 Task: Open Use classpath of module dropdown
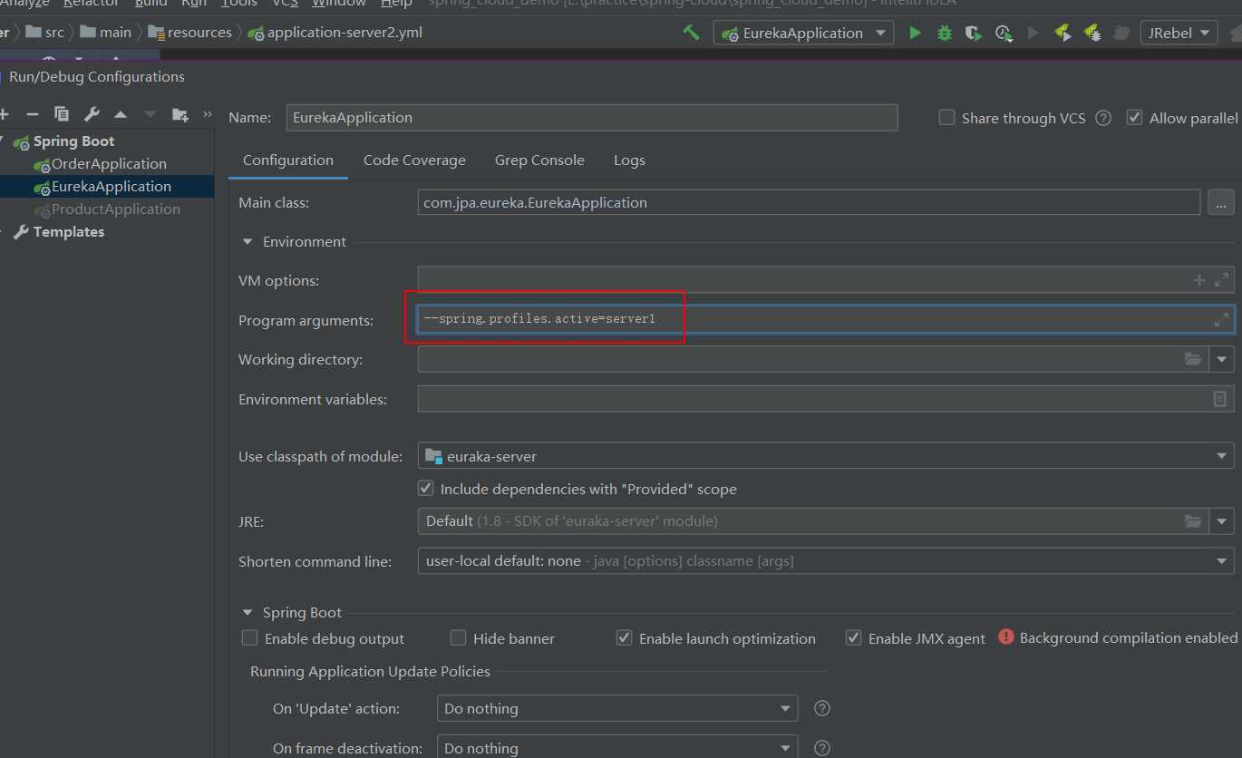coord(826,456)
